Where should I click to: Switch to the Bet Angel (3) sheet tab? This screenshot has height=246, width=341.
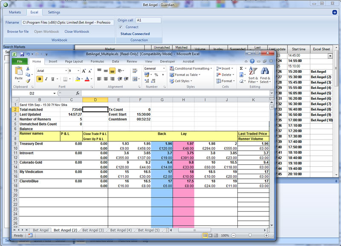tap(92, 230)
